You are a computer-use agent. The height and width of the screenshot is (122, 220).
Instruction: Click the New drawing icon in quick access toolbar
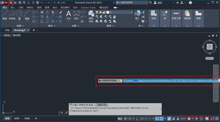click(x=11, y=3)
